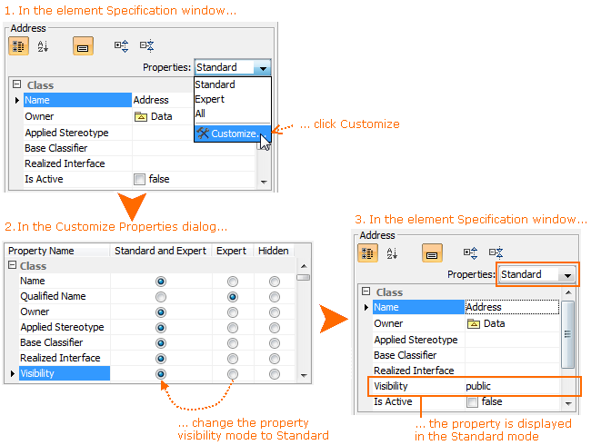The width and height of the screenshot is (591, 445).
Task: Select Expert radio for Name
Action: tap(233, 282)
